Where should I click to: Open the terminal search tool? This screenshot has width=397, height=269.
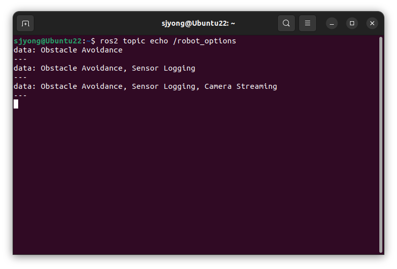click(286, 23)
